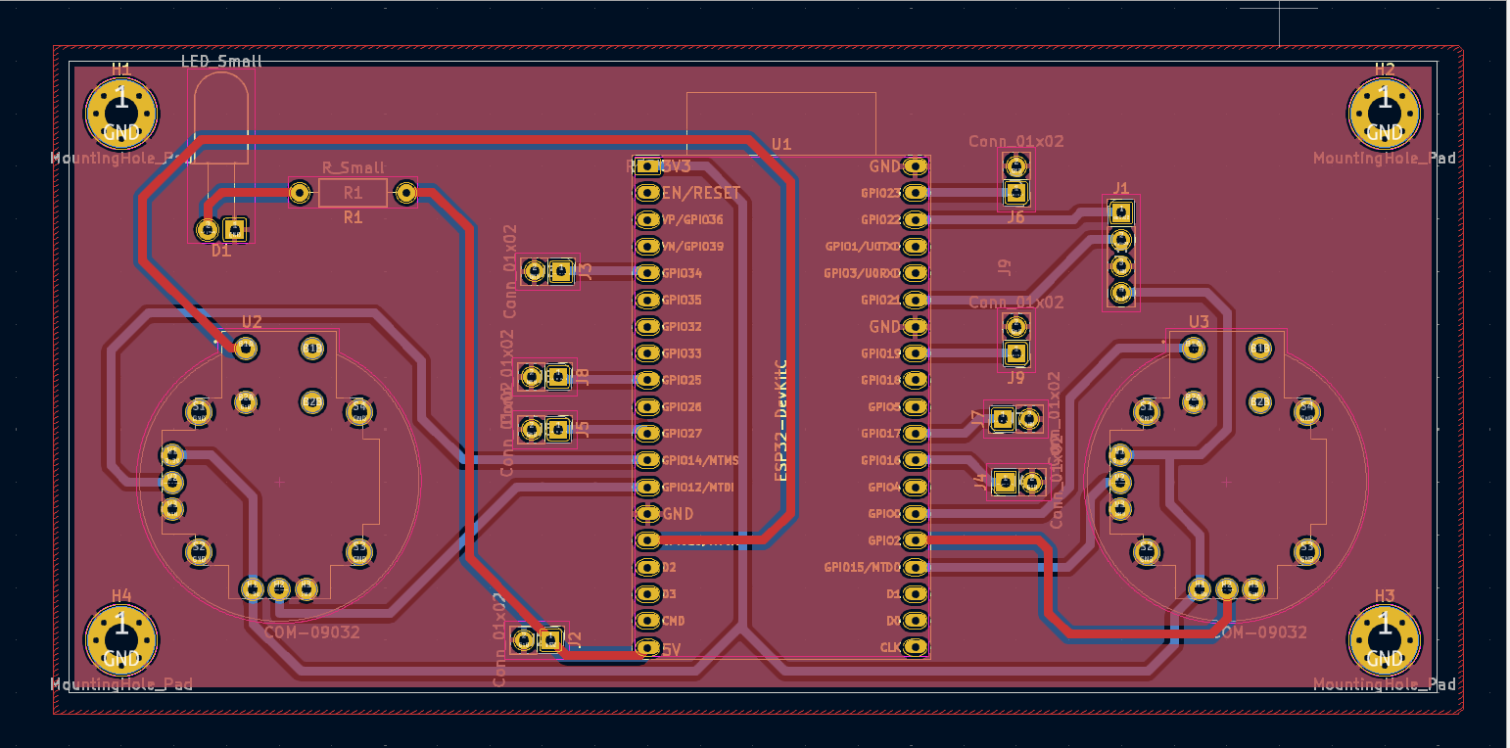This screenshot has width=1510, height=748.
Task: Select resistor R1 body
Action: pos(353,193)
